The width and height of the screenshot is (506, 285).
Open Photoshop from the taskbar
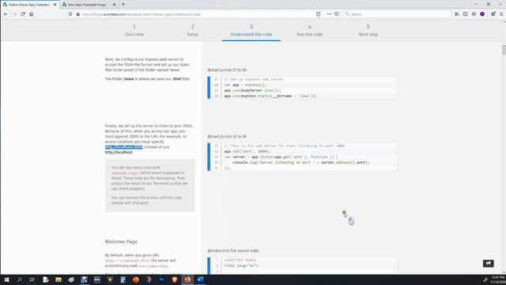(x=161, y=279)
